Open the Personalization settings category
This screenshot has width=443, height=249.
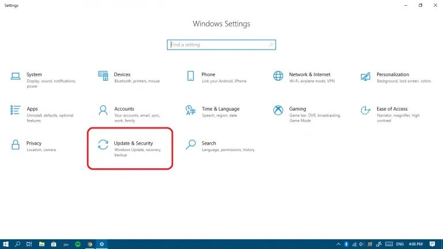pos(396,77)
